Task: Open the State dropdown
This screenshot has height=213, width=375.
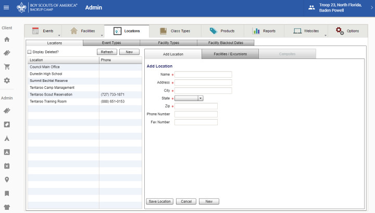Action: coord(189,98)
